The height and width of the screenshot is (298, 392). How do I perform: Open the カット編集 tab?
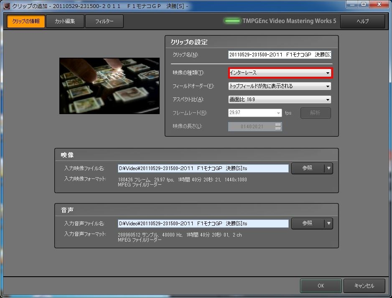pos(65,21)
